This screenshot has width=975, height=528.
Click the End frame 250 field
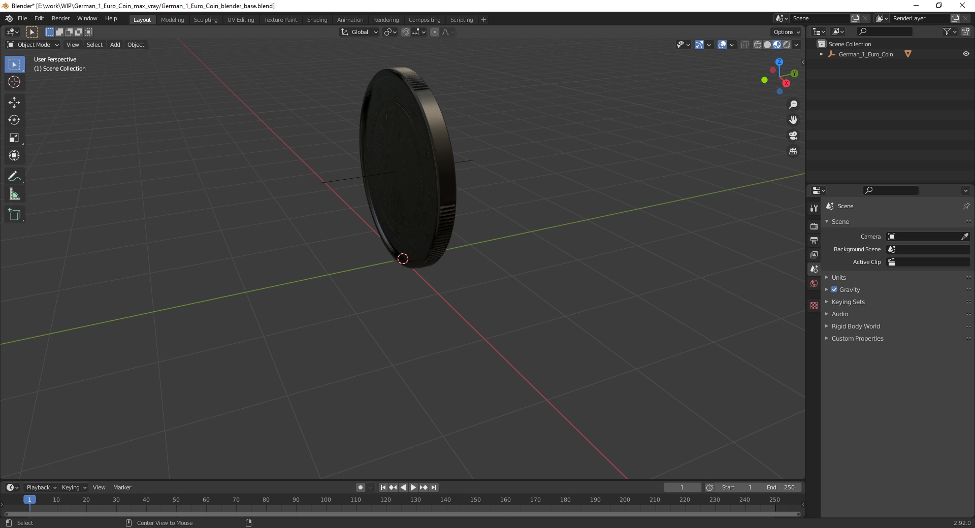click(781, 487)
